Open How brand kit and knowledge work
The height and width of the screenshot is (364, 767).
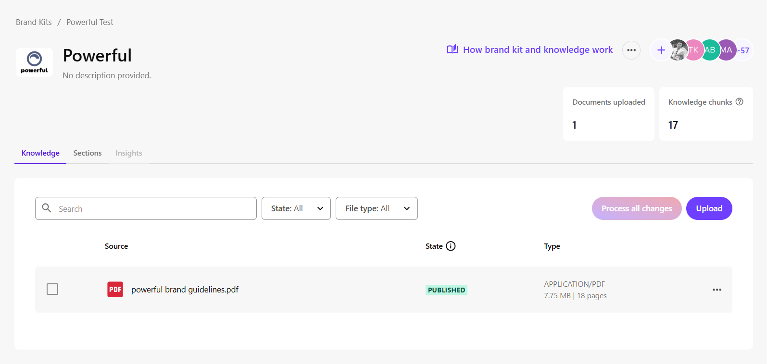pyautogui.click(x=538, y=49)
